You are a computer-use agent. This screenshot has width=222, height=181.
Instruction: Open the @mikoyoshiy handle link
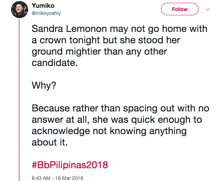(x=46, y=13)
